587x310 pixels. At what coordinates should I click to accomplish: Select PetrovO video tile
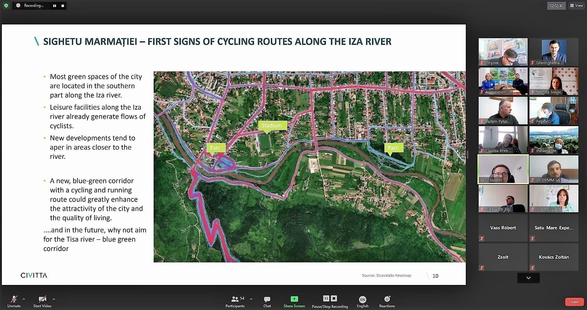click(x=554, y=110)
